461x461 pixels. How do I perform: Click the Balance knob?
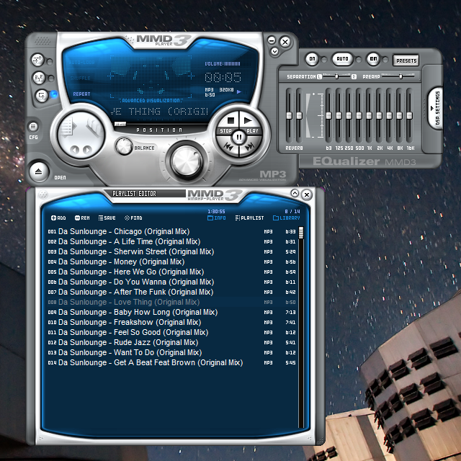coord(124,146)
